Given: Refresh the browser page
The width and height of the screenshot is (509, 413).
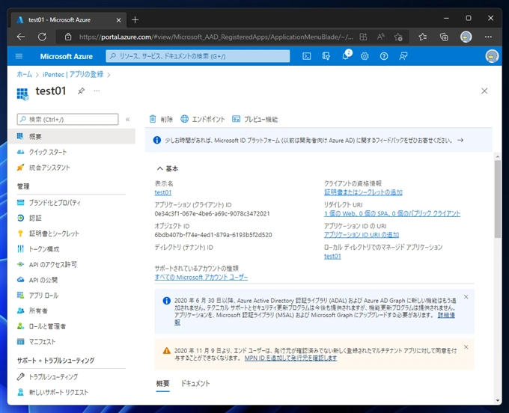Looking at the screenshot, I should coord(42,37).
